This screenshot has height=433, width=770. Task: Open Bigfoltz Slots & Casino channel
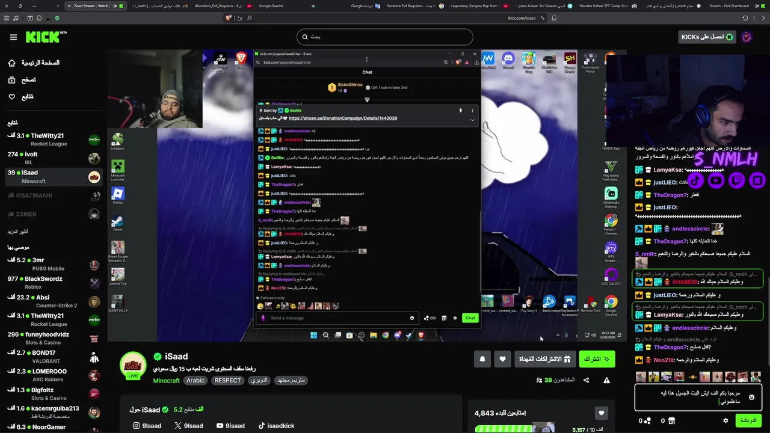pos(54,394)
